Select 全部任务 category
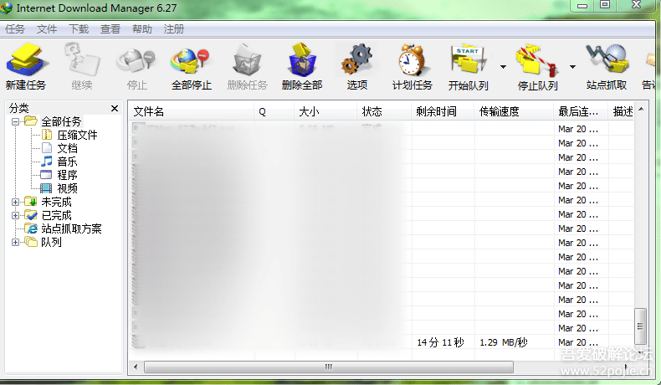This screenshot has height=385, width=661. tap(61, 122)
